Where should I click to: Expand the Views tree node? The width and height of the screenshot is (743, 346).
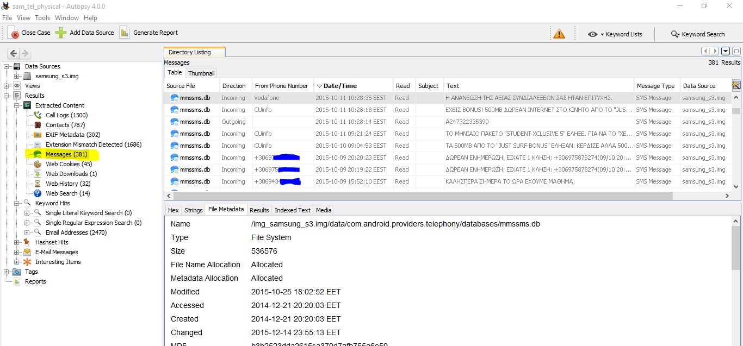(x=7, y=86)
